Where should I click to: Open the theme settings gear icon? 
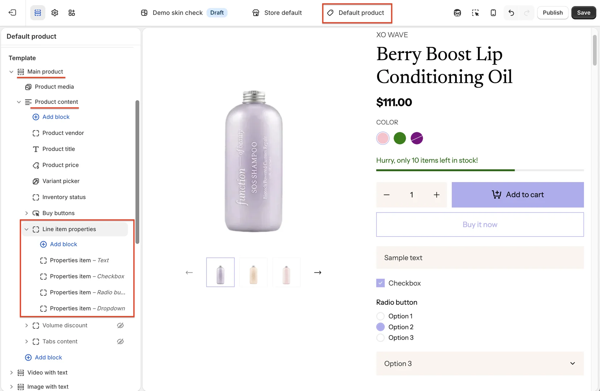coord(55,13)
